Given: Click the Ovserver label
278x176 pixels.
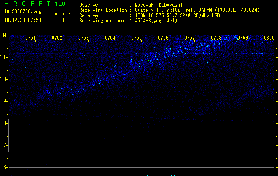Looking at the screenshot, I should [x=90, y=5].
